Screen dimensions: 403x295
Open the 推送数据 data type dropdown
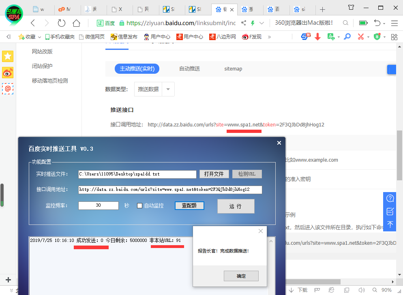(154, 89)
